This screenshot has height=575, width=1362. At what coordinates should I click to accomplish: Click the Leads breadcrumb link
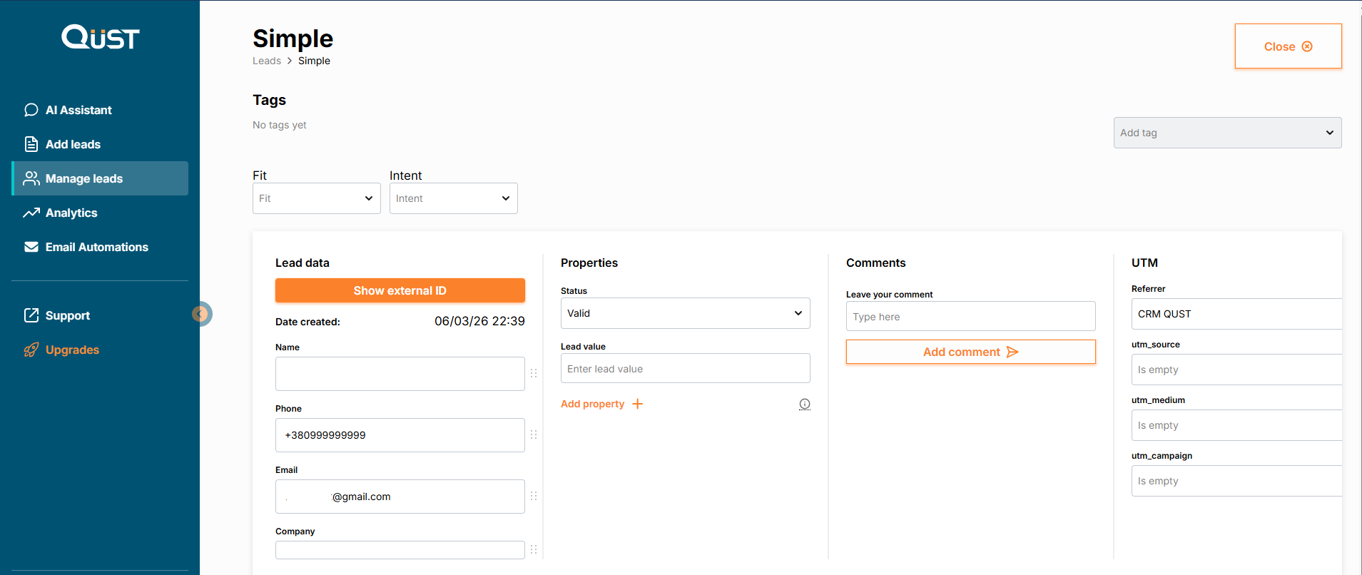(267, 61)
